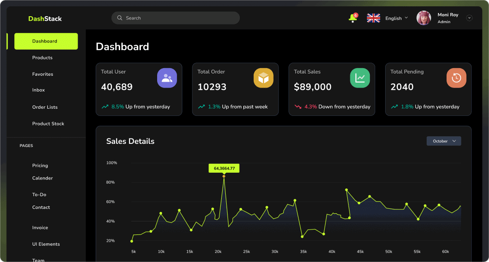Click the Total Sales chart icon
This screenshot has width=489, height=262.
(360, 78)
